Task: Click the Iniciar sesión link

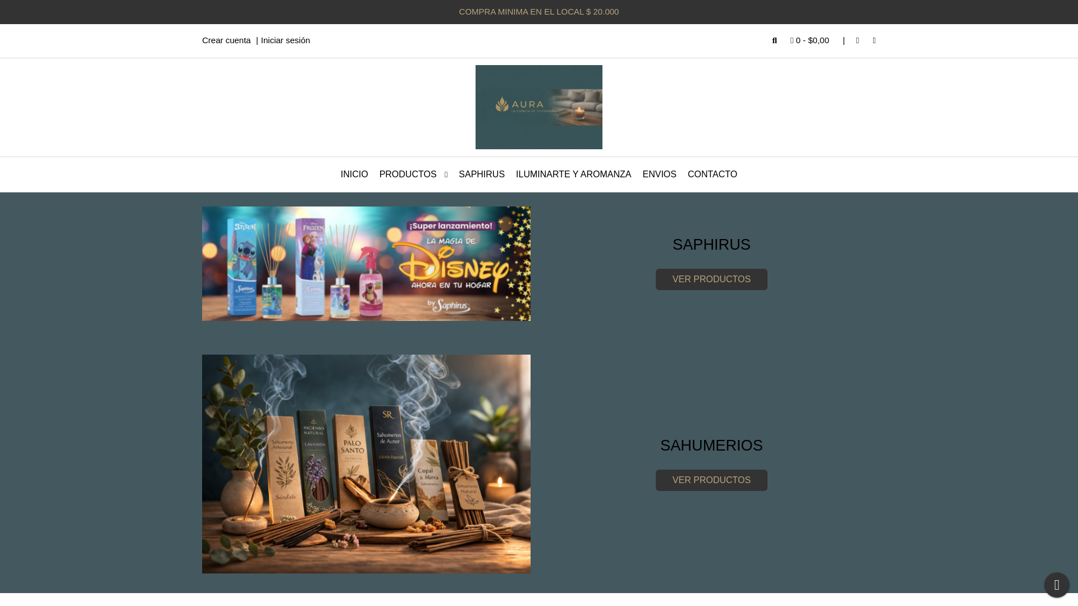Action: 285,40
